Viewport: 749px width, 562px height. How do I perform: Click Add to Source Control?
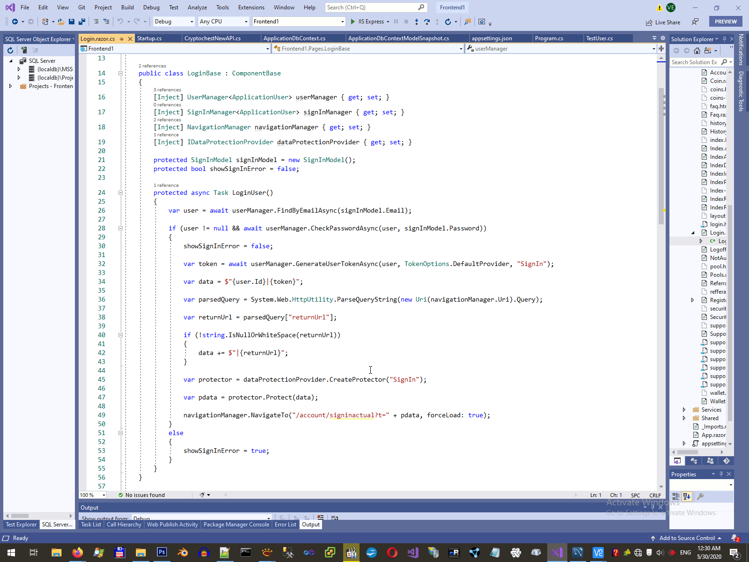686,538
